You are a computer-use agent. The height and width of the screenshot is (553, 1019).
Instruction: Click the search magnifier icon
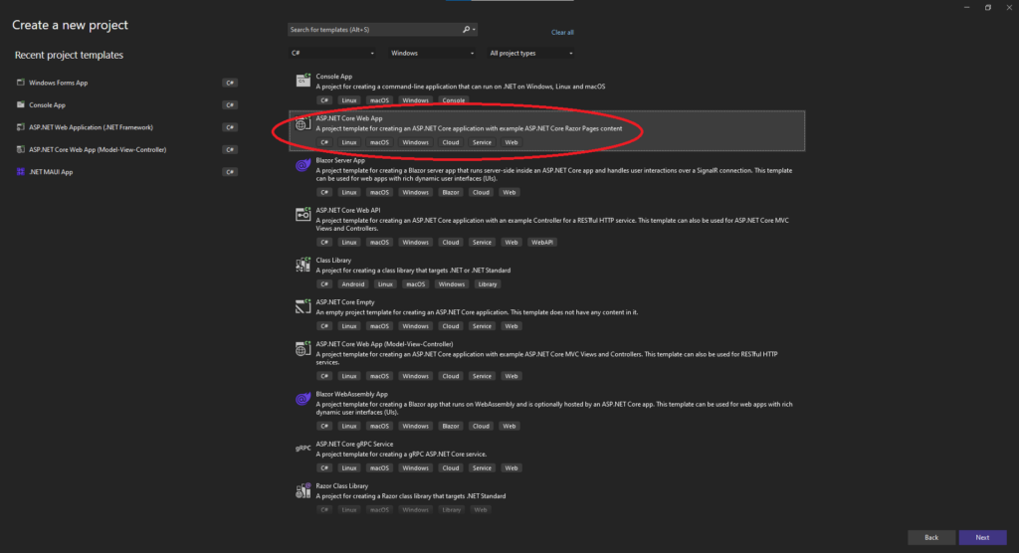(466, 29)
